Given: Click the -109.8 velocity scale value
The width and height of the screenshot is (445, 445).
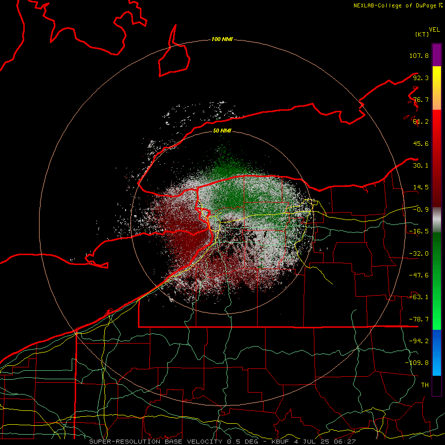Looking at the screenshot, I should [417, 363].
